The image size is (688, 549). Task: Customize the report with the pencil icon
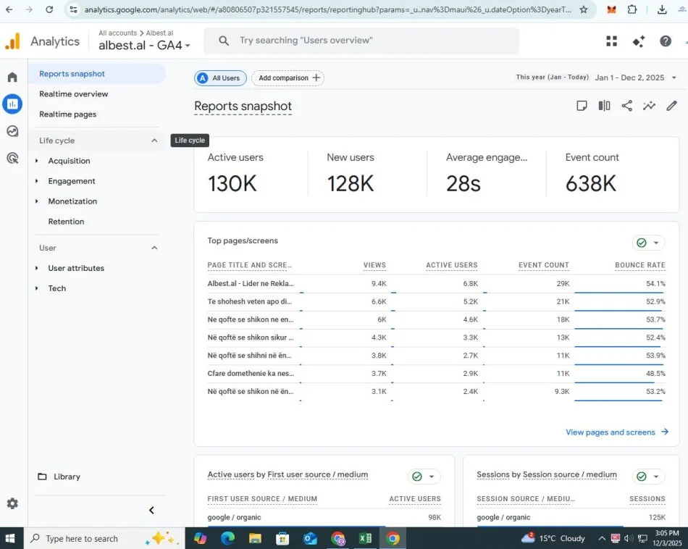(671, 106)
